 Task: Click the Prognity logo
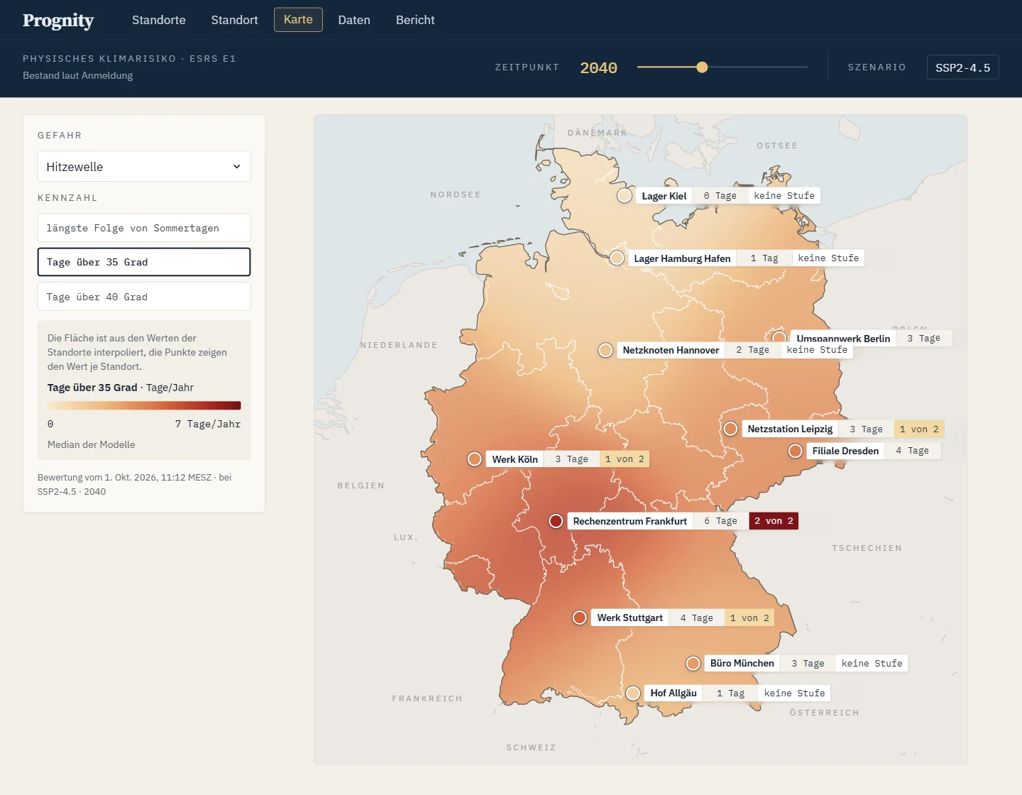(x=58, y=20)
